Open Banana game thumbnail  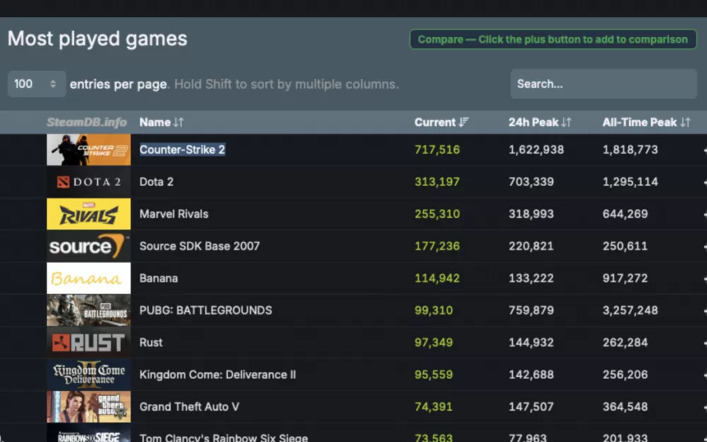pos(89,278)
